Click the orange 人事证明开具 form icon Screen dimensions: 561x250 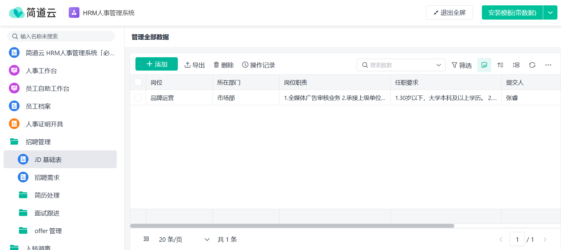[x=14, y=124]
